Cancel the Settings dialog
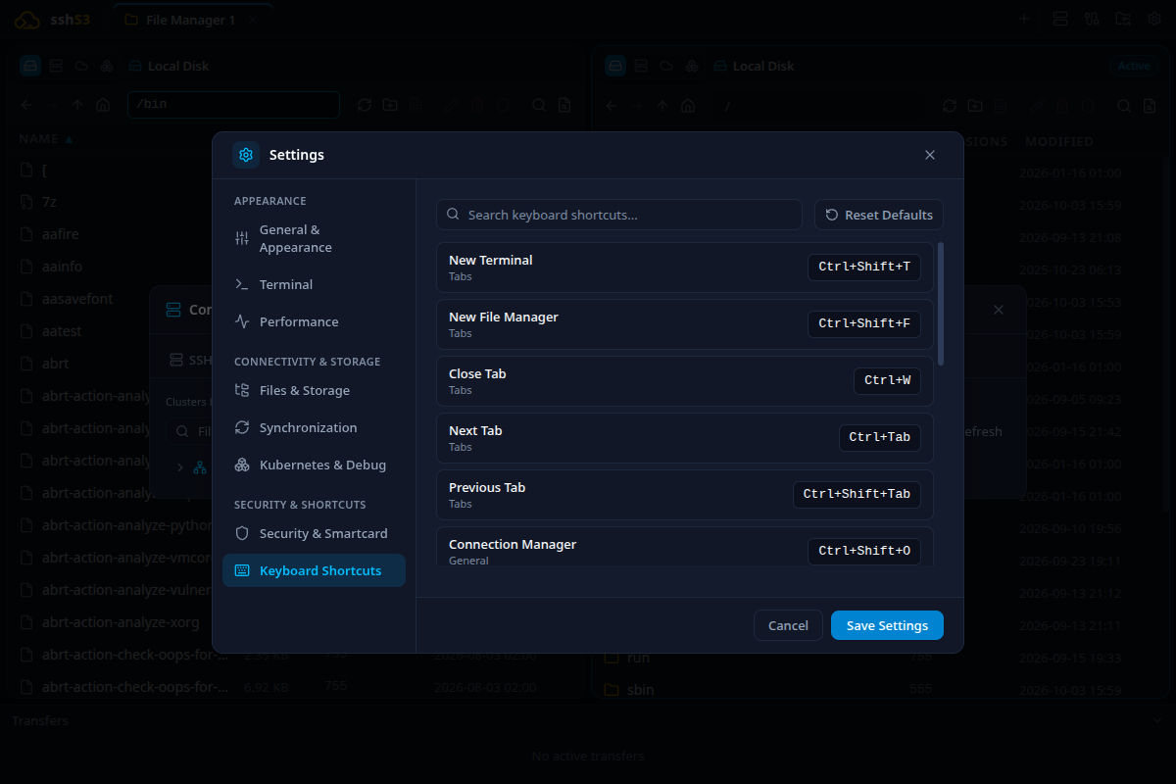 click(x=788, y=625)
